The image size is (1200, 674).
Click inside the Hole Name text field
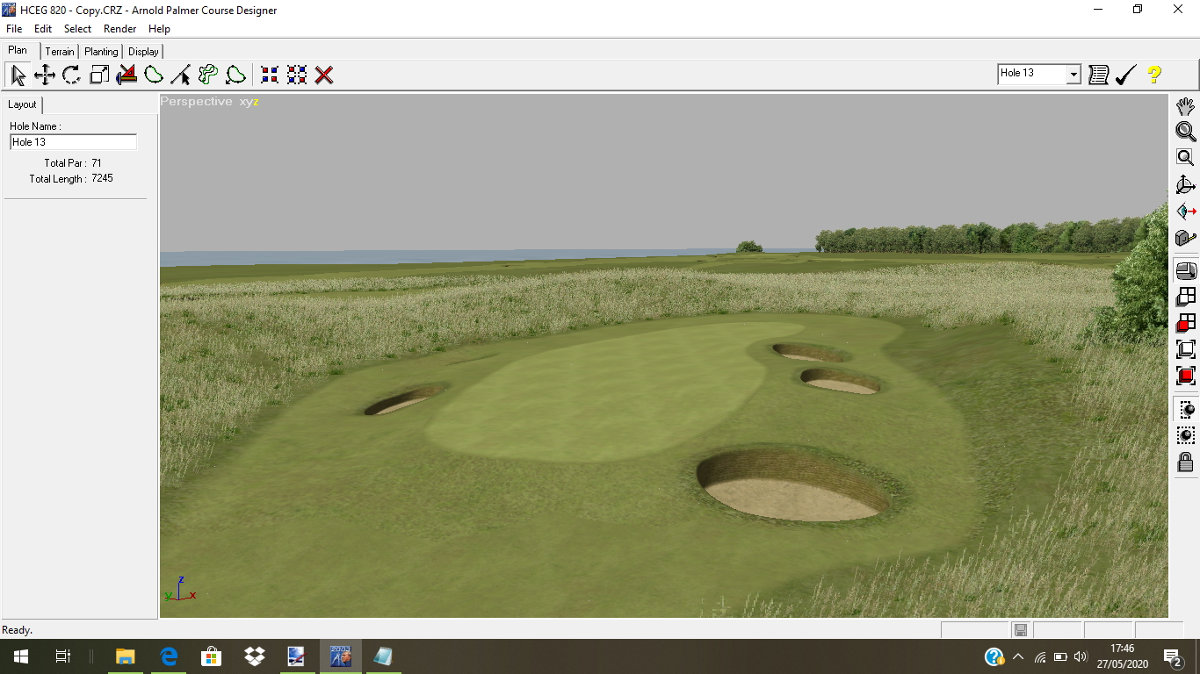click(x=73, y=141)
